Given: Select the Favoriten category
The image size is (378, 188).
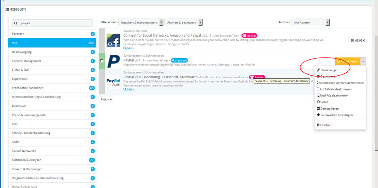Looking at the screenshot, I should pyautogui.click(x=52, y=34).
